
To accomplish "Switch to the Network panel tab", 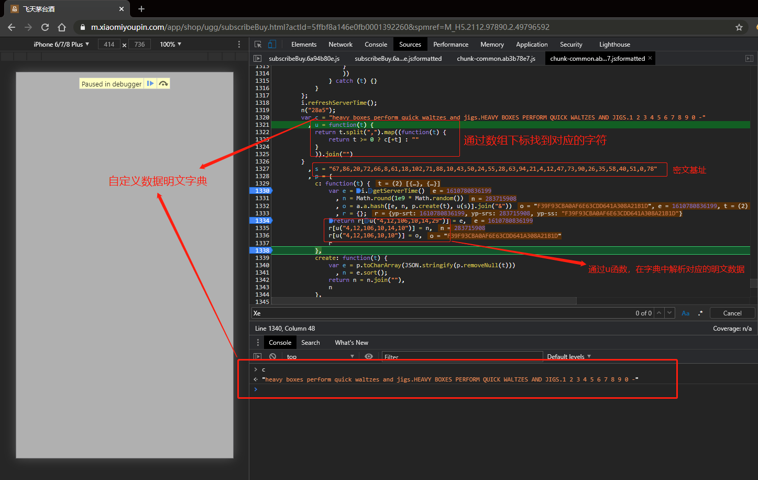I will (340, 45).
